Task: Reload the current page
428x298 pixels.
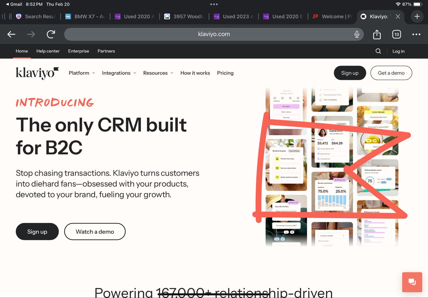Action: pos(50,34)
